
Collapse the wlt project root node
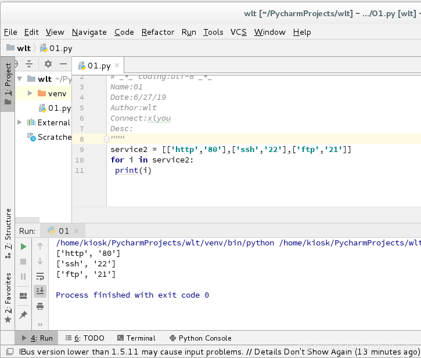(x=20, y=79)
